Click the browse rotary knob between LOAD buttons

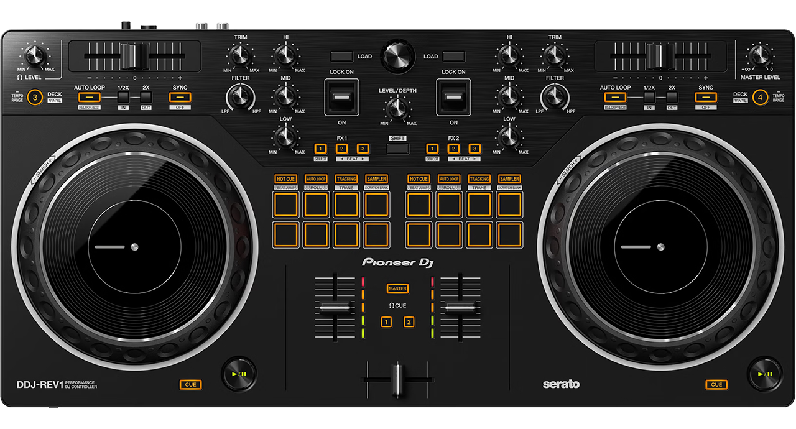[x=397, y=55]
